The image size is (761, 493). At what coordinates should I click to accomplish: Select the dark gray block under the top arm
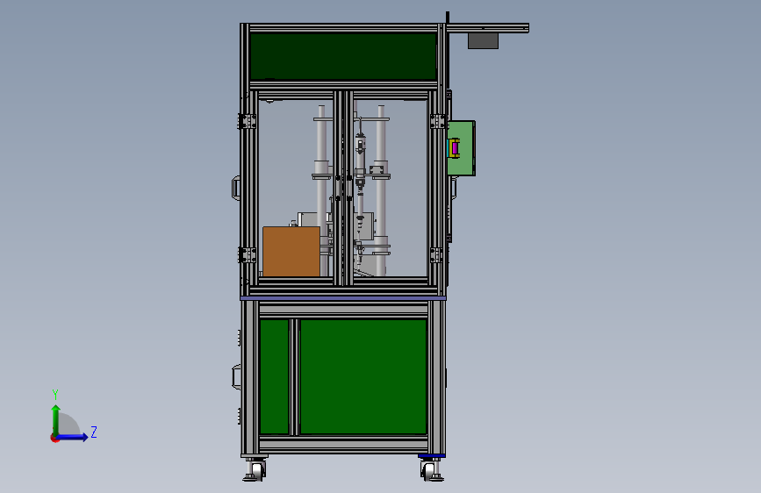pyautogui.click(x=483, y=40)
